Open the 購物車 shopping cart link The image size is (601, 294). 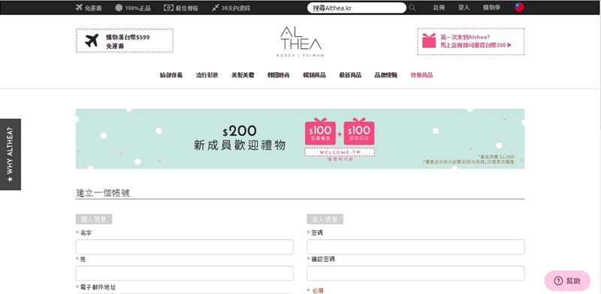492,8
